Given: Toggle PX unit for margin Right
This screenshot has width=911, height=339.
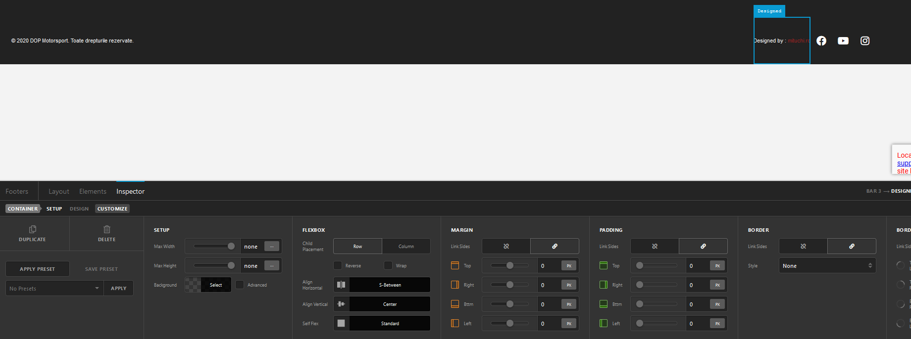Looking at the screenshot, I should pos(569,285).
